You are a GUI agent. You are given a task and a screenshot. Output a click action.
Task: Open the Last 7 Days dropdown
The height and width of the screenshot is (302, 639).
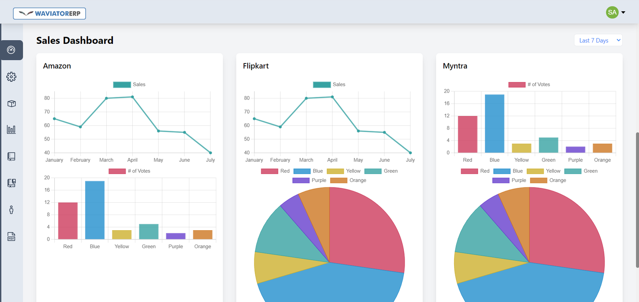598,40
